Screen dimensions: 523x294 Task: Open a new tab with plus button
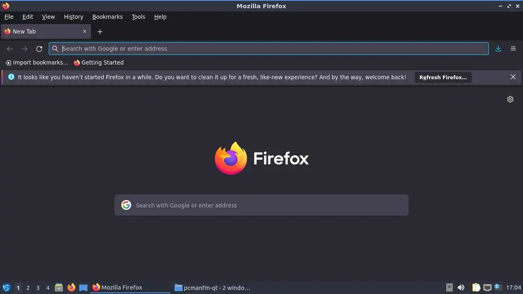point(100,31)
